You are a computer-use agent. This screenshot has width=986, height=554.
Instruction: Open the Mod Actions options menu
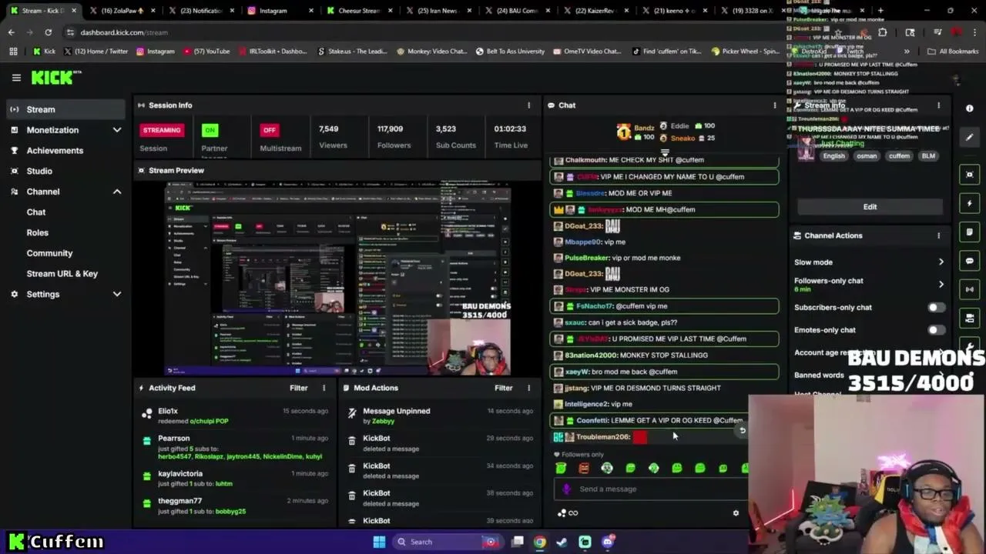[x=528, y=388]
